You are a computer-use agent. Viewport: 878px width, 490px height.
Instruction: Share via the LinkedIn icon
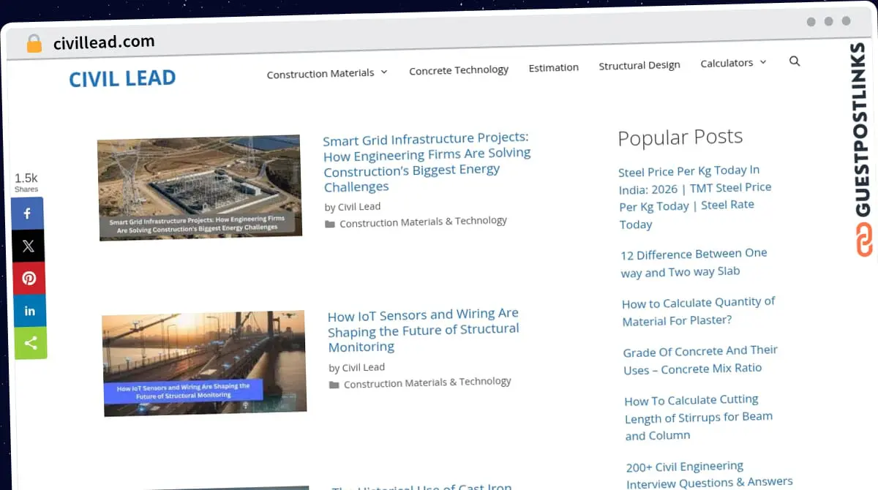[x=29, y=311]
